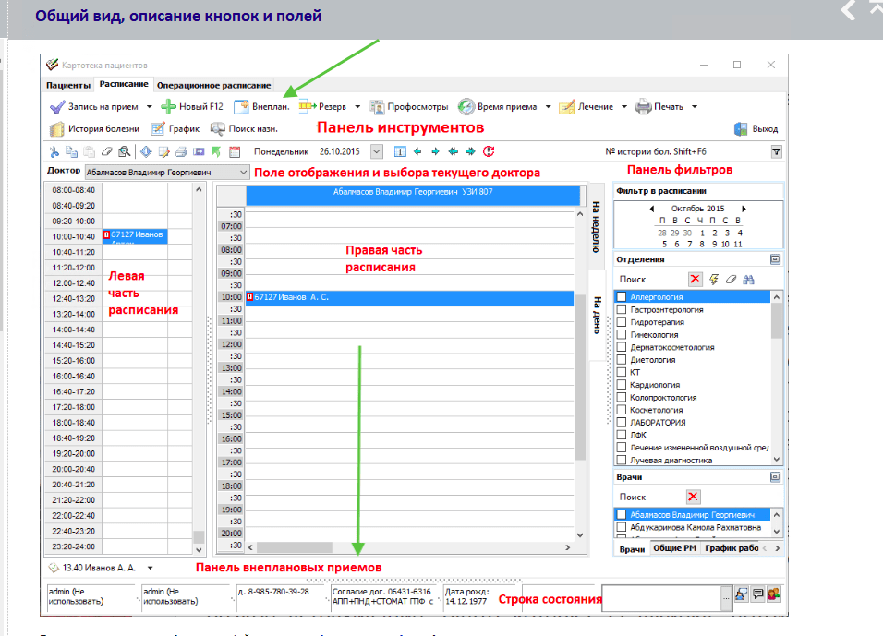This screenshot has height=636, width=883.
Task: Open Запись на прием dropdown arrow
Action: (x=150, y=106)
